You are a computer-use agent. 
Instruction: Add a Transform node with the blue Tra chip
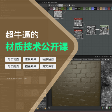tap(106, 9)
